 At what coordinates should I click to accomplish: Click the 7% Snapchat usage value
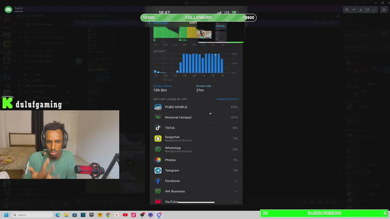(235, 138)
